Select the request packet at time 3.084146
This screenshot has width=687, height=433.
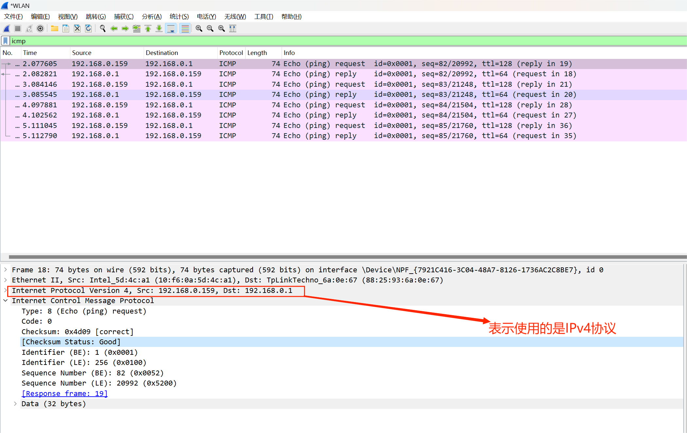coord(344,84)
